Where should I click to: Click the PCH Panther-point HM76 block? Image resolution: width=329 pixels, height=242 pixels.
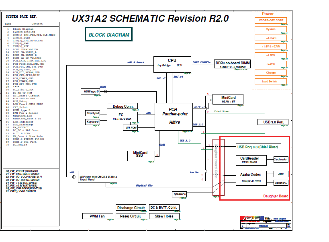[x=174, y=117]
